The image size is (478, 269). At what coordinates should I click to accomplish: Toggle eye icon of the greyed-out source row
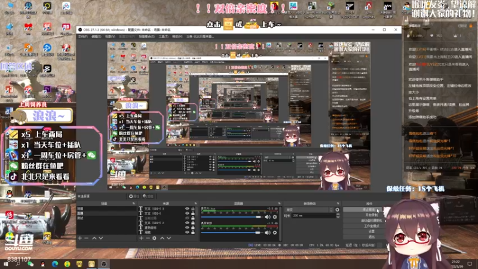tap(187, 218)
